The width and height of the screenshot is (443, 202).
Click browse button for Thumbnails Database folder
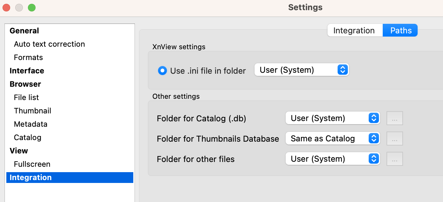pos(395,139)
